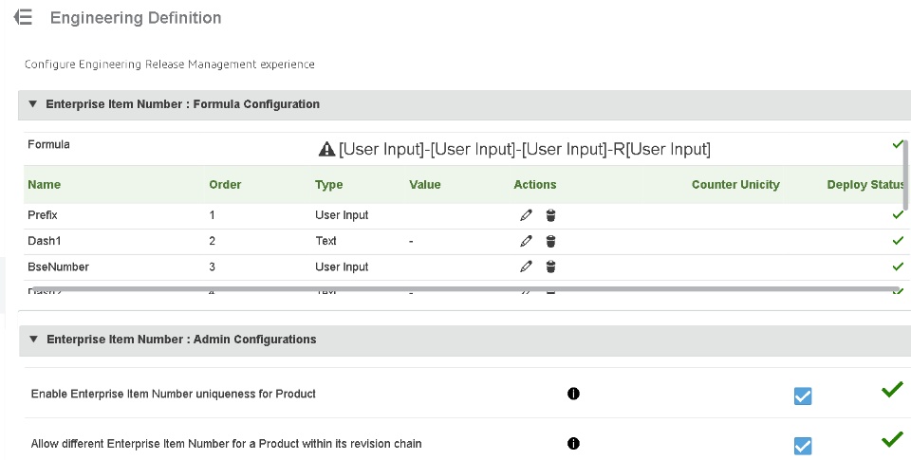
Task: Delete the BseNumber row using trash icon
Action: coord(550,267)
